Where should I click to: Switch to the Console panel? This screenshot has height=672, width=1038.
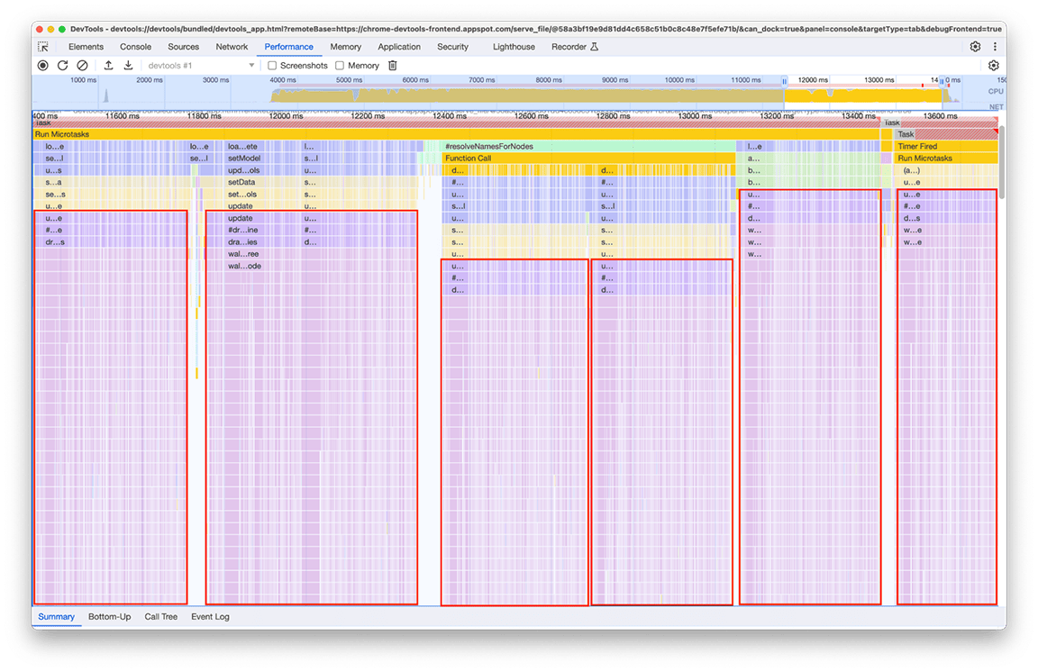135,46
